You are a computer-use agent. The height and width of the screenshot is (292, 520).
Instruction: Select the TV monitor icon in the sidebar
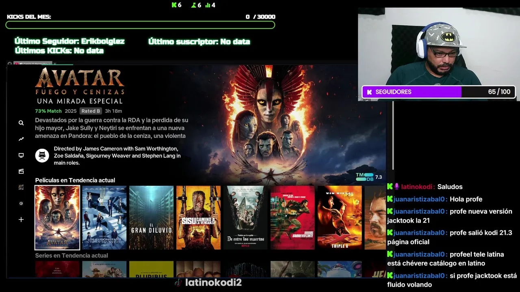[21, 155]
